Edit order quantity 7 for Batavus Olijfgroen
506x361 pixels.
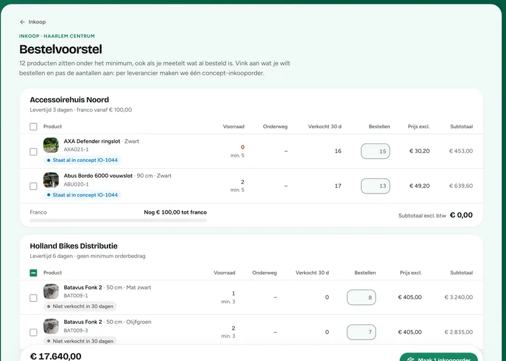click(x=361, y=332)
